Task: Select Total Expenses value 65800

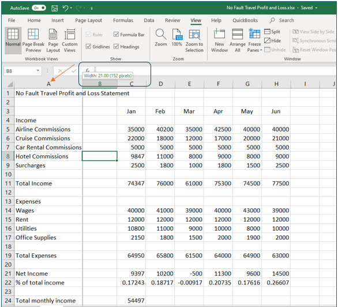Action: (x=160, y=256)
